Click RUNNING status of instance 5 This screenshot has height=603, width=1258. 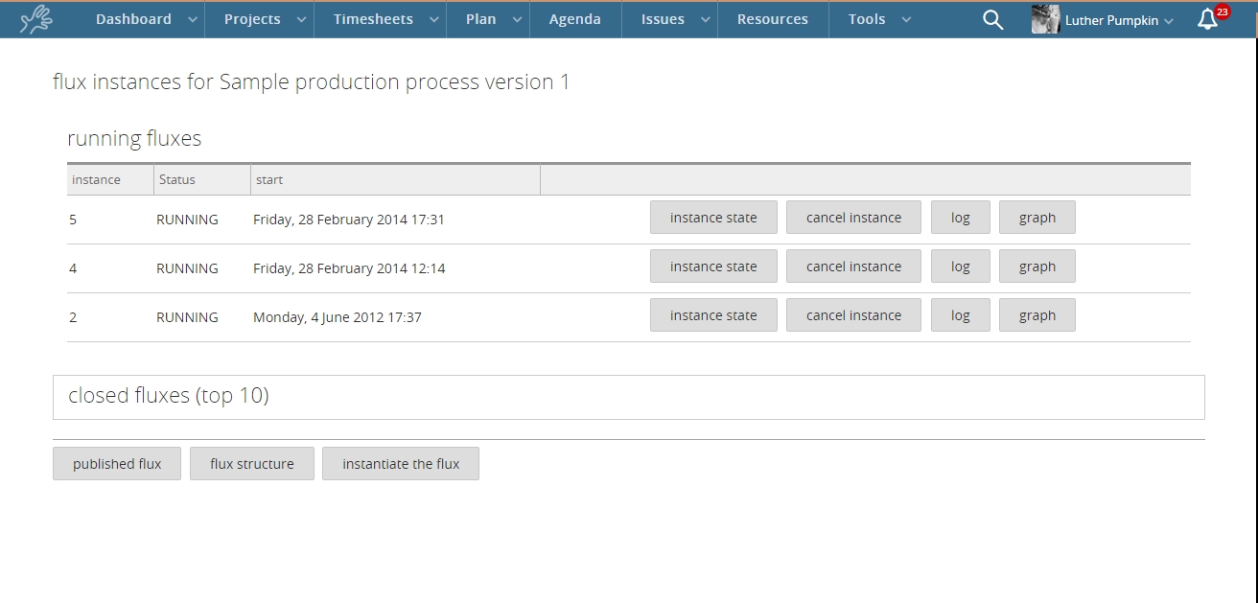[187, 220]
